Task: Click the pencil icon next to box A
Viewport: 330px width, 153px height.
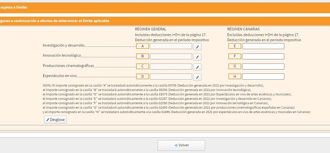Action: (x=197, y=47)
